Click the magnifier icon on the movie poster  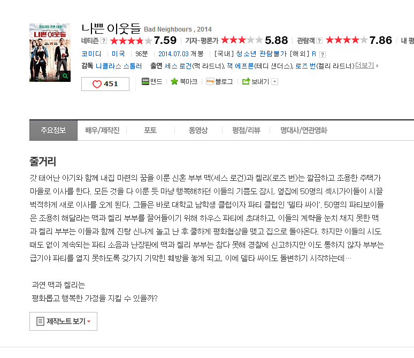(65, 76)
